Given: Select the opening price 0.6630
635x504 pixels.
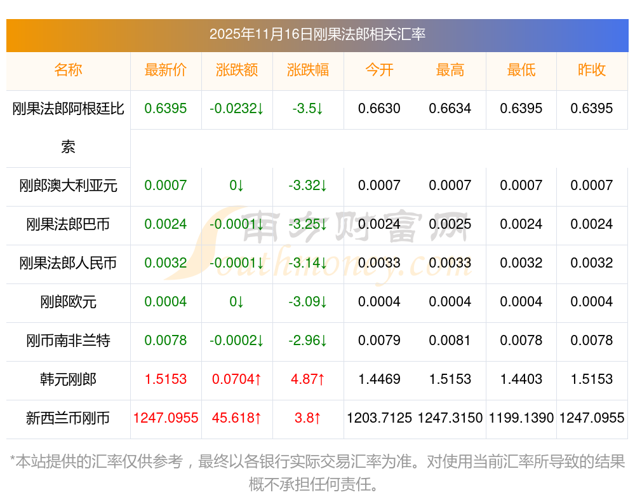Looking at the screenshot, I should 379,109.
